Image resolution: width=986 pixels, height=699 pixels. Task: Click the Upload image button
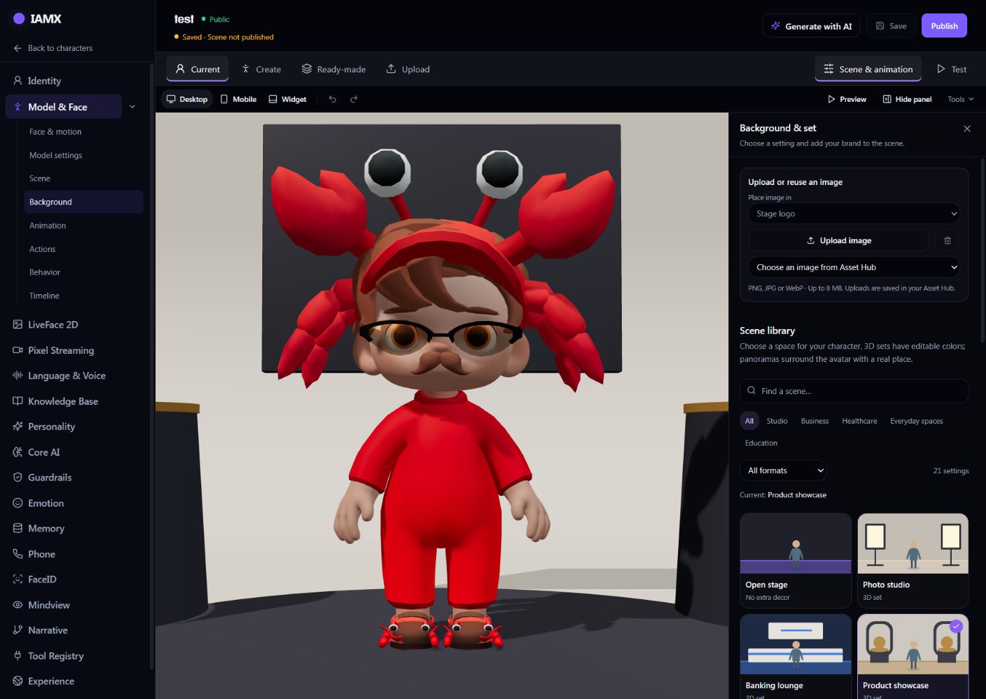point(839,241)
